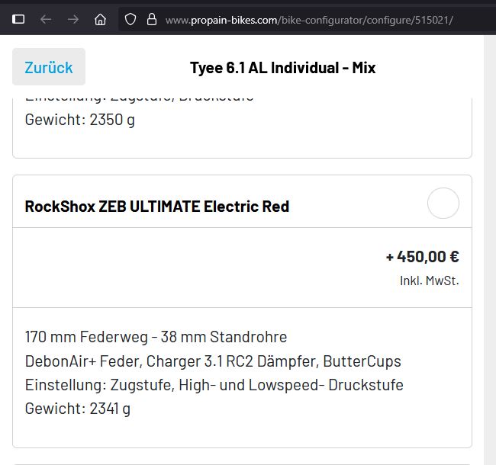This screenshot has width=496, height=465.
Task: Click the DebonAir+ Feder, Charger 3.1 line
Action: 213,361
